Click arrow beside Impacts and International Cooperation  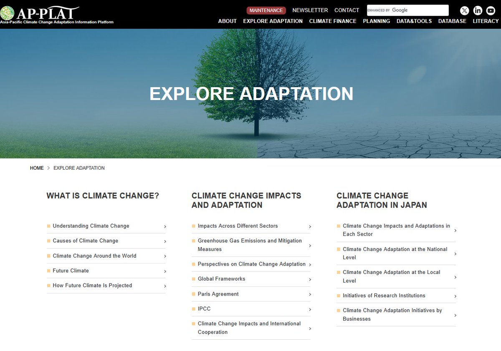tap(310, 328)
